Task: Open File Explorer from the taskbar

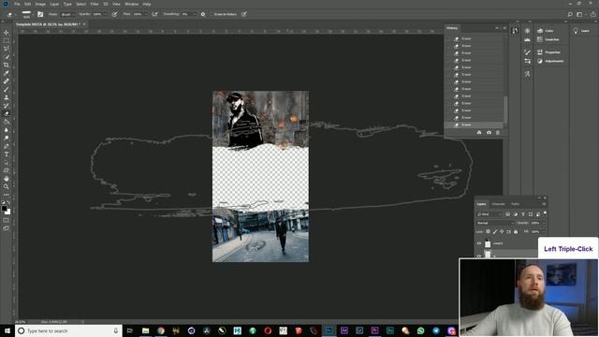Action: pyautogui.click(x=146, y=330)
